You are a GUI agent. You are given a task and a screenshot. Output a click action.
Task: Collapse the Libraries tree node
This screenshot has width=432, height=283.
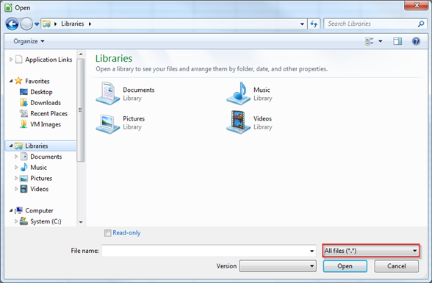point(11,146)
